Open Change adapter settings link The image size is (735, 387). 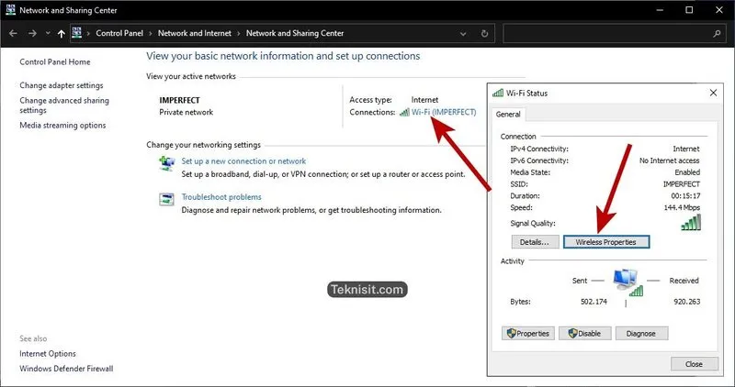point(62,85)
